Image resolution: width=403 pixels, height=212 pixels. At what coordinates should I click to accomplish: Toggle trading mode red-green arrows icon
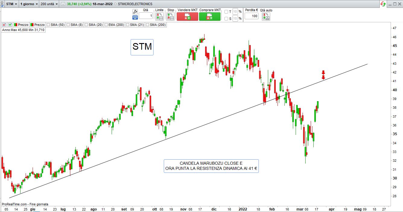[x=383, y=4]
